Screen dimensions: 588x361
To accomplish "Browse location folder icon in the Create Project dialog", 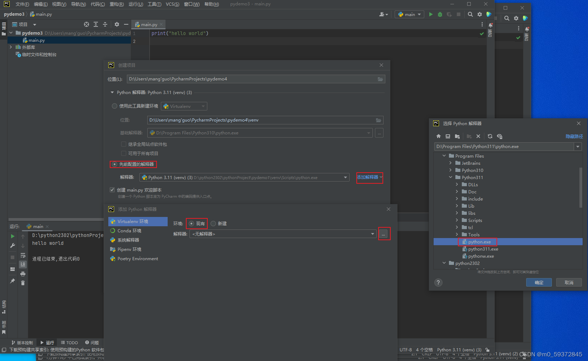I will pos(380,79).
